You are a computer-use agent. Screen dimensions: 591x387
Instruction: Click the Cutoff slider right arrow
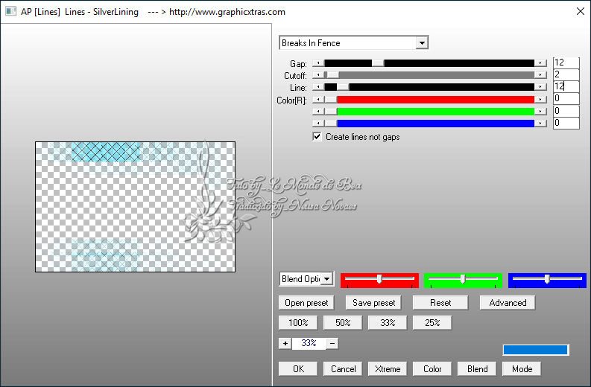[540, 75]
